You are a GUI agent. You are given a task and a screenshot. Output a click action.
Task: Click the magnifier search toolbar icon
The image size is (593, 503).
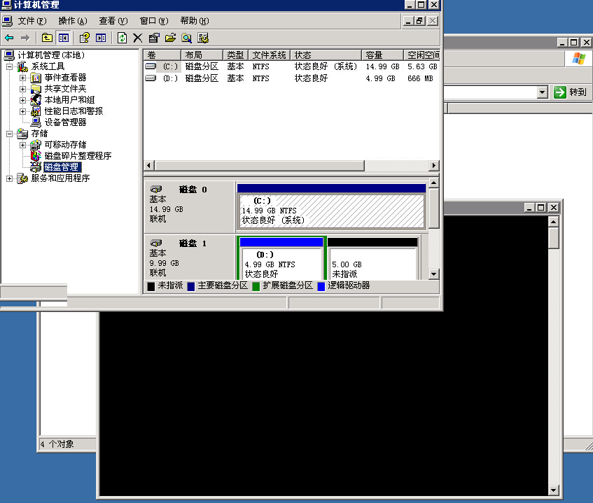[186, 38]
